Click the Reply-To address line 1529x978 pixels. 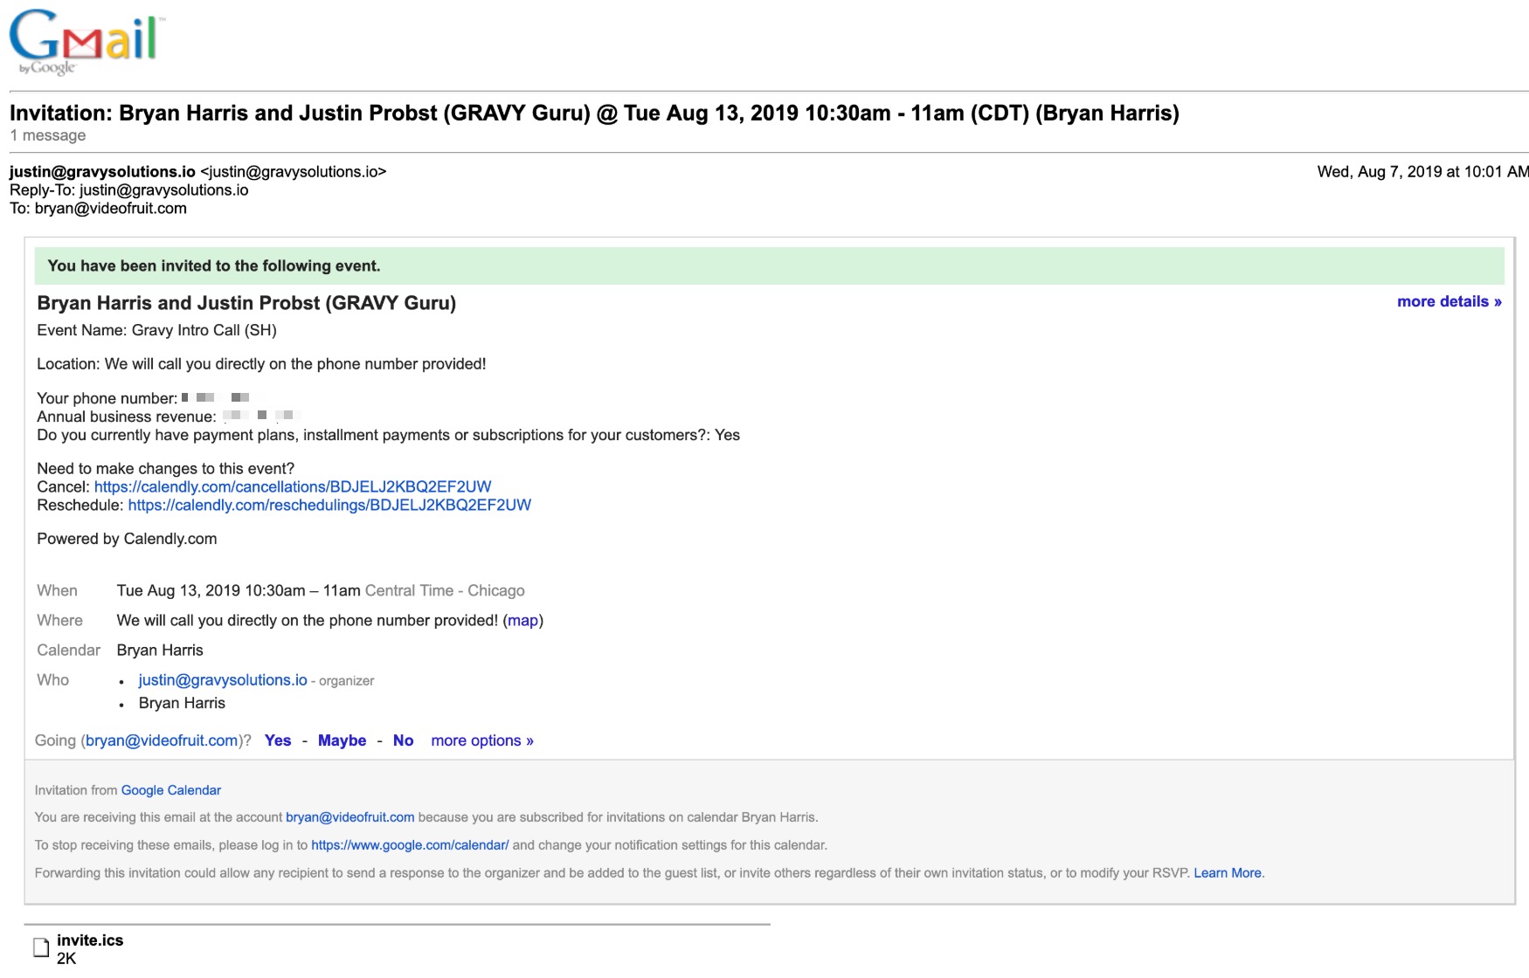click(x=128, y=190)
